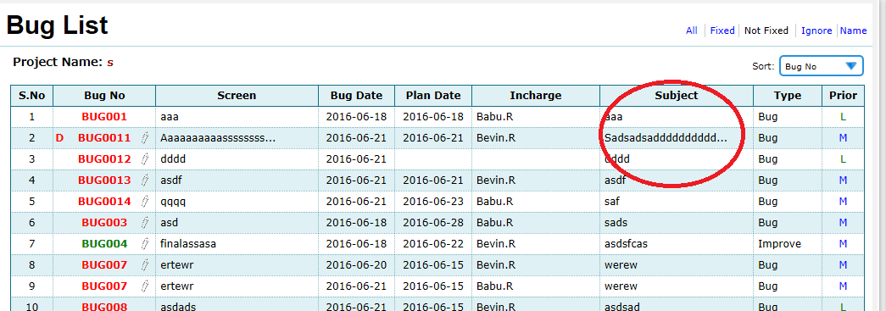Click the Subject column header
Viewport: 886px width, 311px height.
pyautogui.click(x=677, y=96)
